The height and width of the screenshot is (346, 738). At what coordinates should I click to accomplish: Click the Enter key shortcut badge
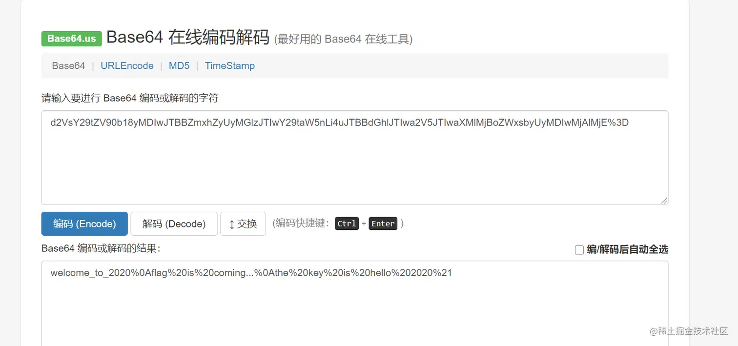tap(383, 224)
